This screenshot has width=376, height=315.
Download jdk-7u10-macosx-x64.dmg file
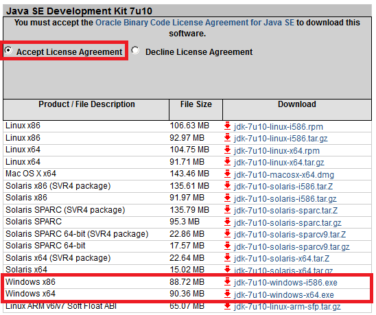coord(284,174)
